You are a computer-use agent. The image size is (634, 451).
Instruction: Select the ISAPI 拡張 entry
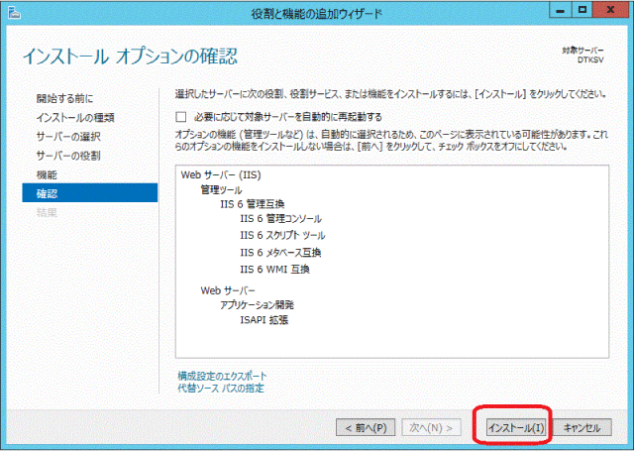264,319
